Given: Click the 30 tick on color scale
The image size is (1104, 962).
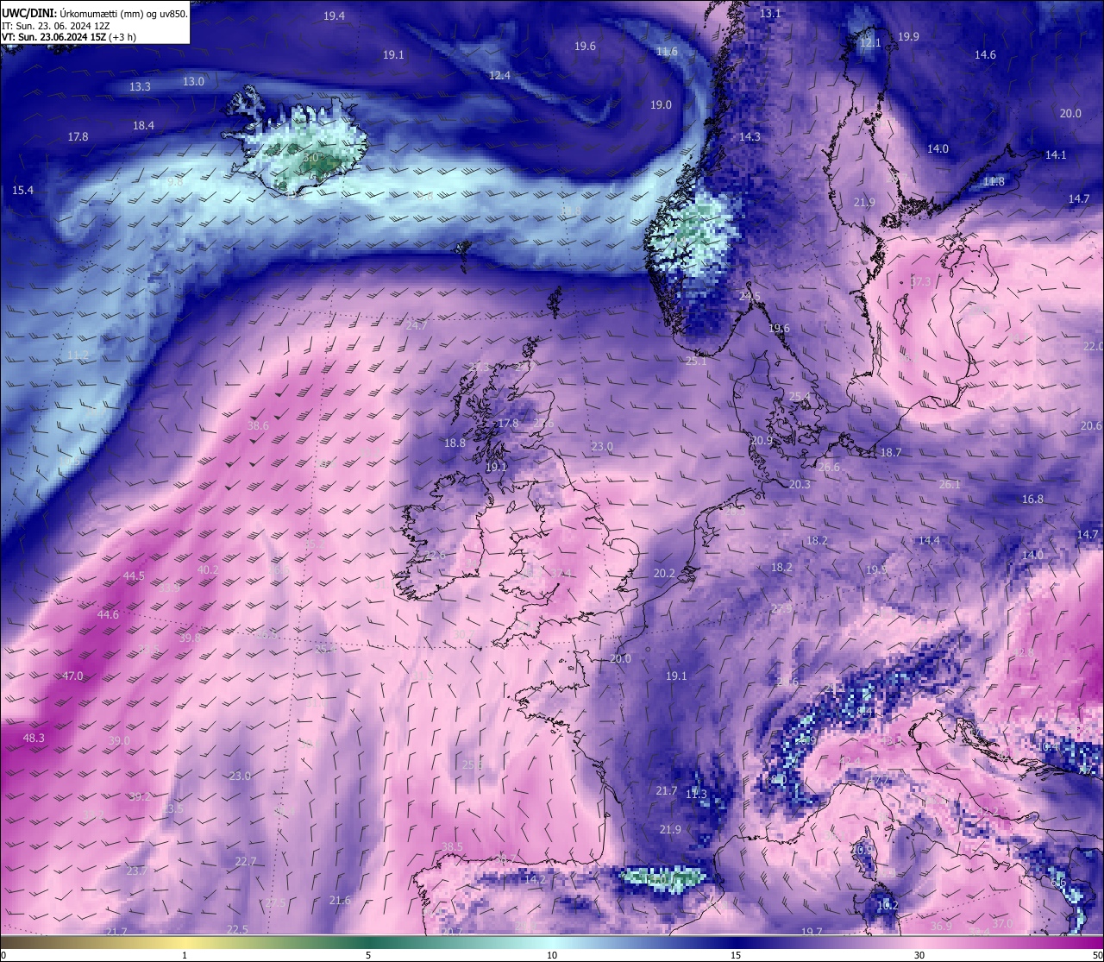Looking at the screenshot, I should point(919,956).
